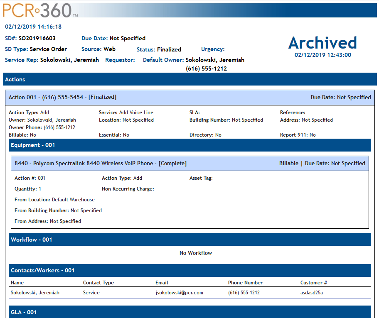Click the Status Finalized value
This screenshot has height=318, width=379.
pos(169,49)
